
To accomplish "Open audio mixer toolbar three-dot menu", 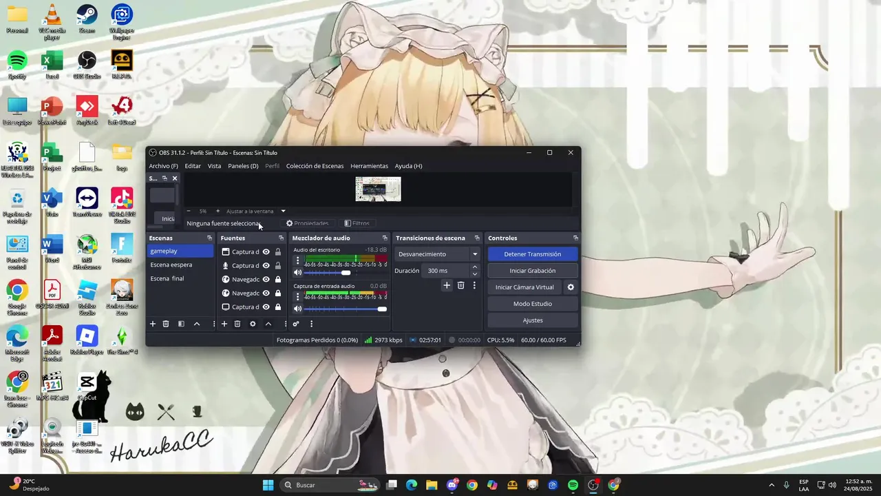I will [311, 324].
